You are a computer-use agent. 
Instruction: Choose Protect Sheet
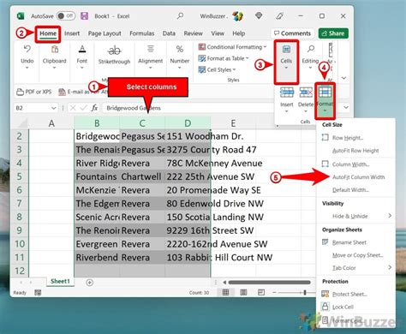coord(349,294)
